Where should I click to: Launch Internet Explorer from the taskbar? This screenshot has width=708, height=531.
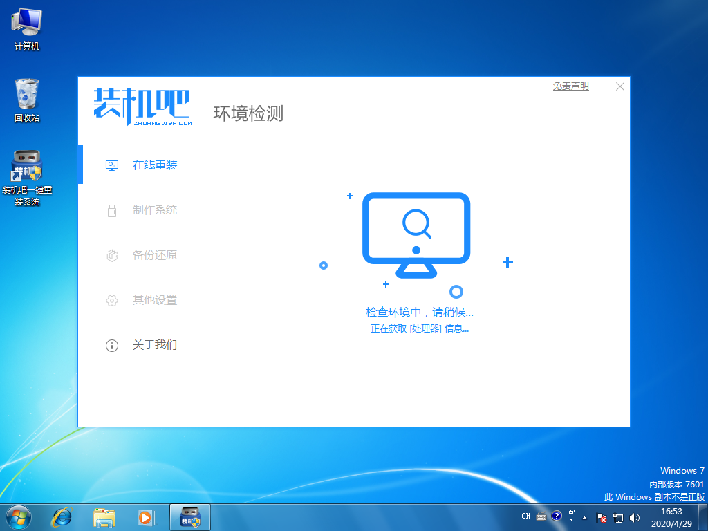(61, 516)
